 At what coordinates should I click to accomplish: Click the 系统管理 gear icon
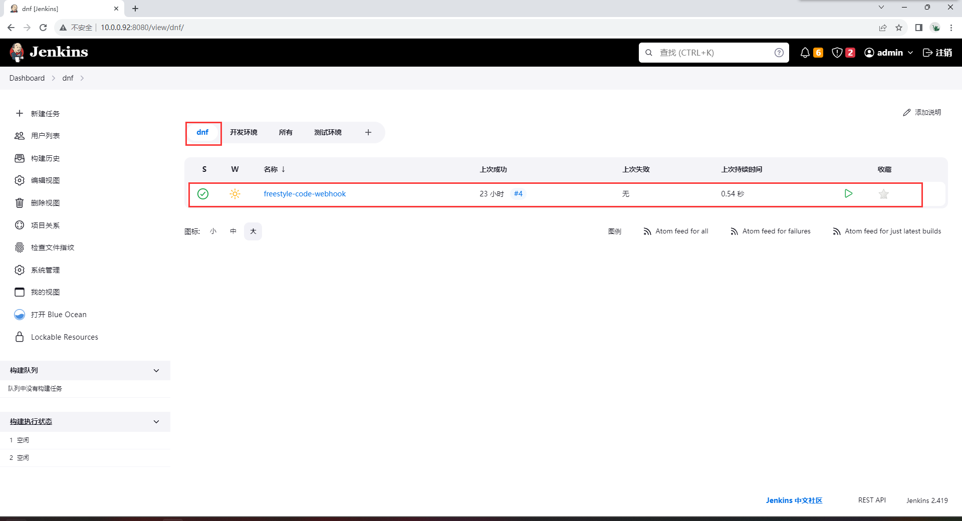(x=20, y=270)
